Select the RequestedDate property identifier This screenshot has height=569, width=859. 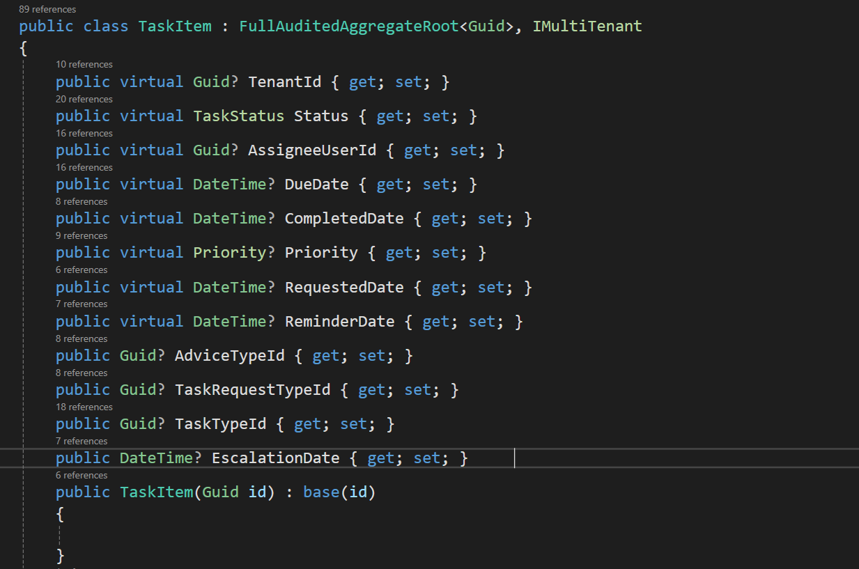coord(343,287)
